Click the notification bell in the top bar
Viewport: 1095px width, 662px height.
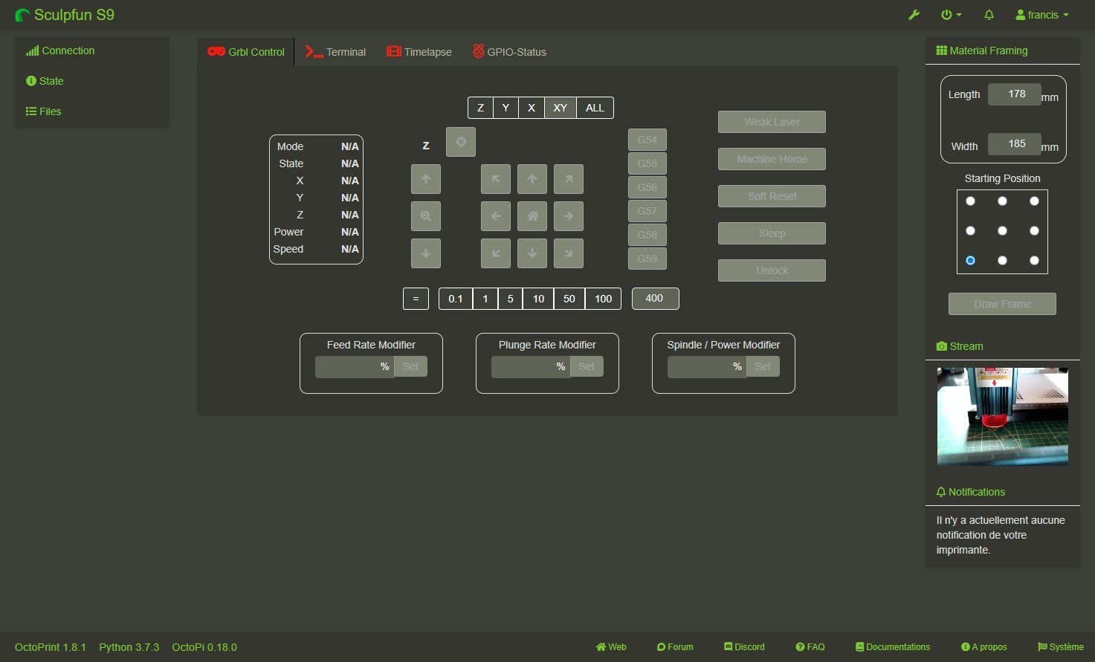coord(989,15)
